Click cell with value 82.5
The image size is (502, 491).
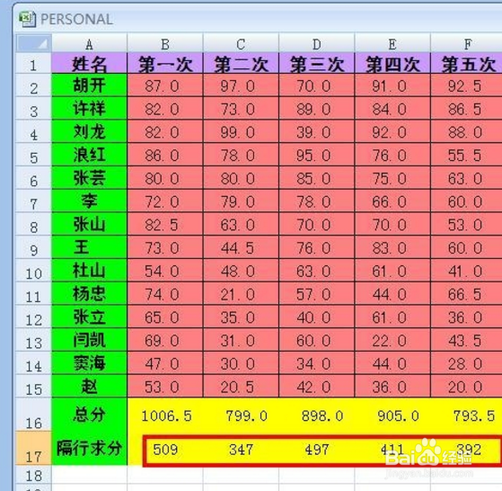[165, 224]
